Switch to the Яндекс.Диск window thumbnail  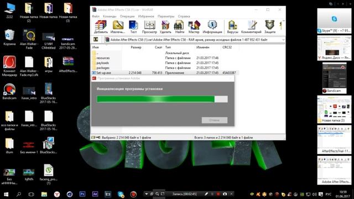click(334, 48)
